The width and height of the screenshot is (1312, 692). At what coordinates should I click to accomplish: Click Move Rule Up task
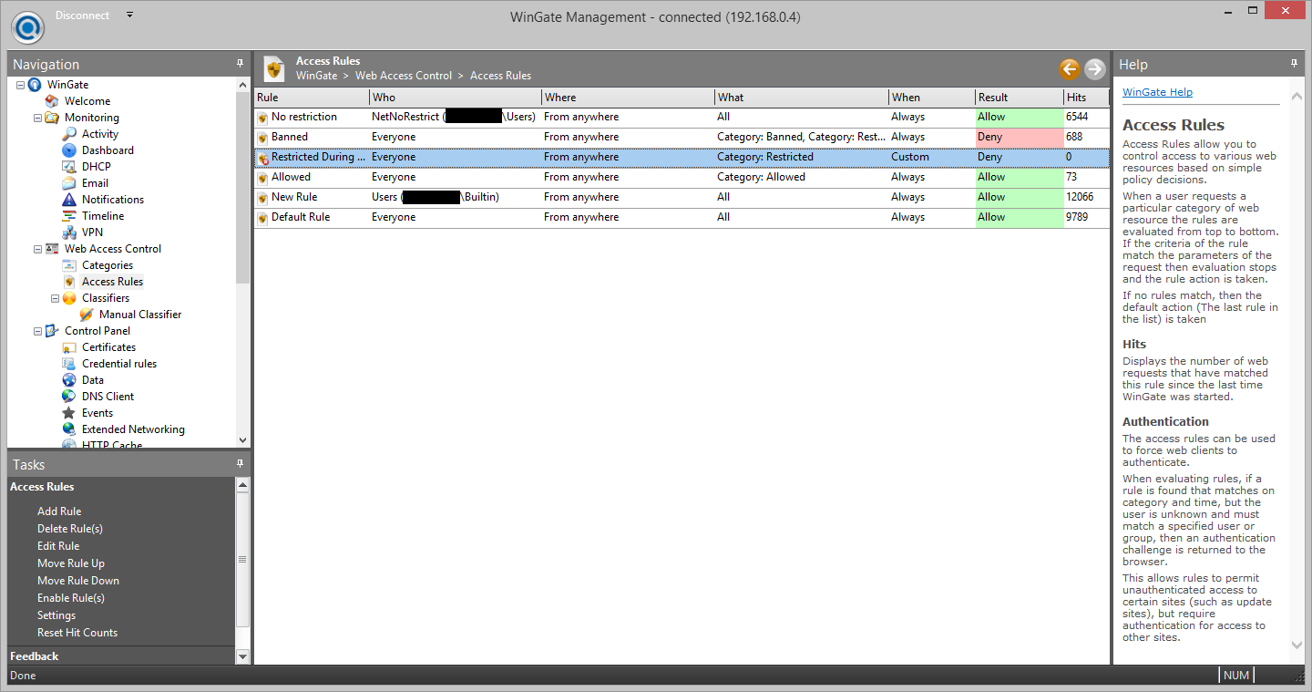(71, 563)
